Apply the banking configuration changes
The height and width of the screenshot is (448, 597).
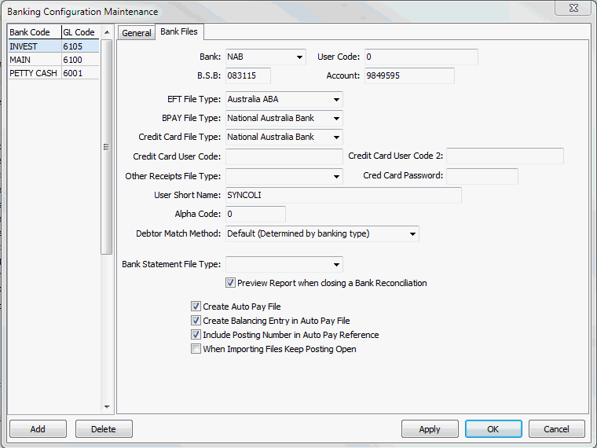coord(430,429)
